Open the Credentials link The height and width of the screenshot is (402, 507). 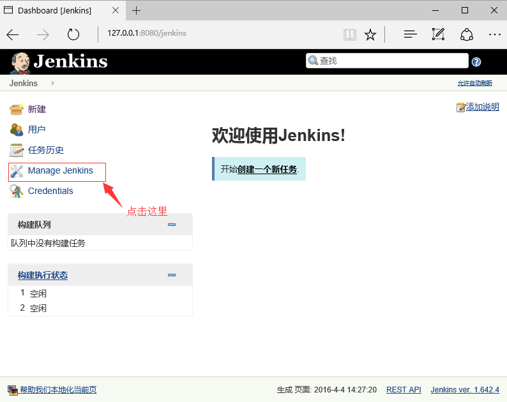pos(50,191)
